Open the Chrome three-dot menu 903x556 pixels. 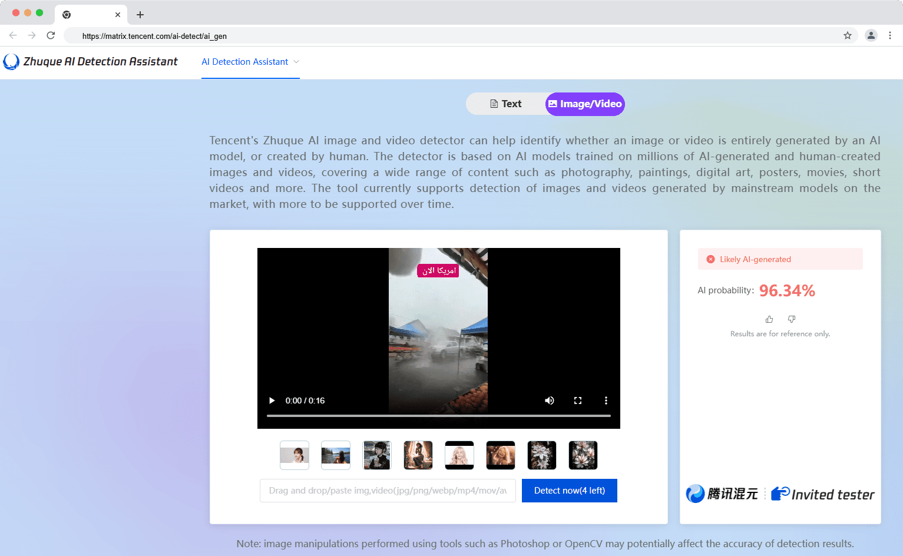pyautogui.click(x=890, y=35)
